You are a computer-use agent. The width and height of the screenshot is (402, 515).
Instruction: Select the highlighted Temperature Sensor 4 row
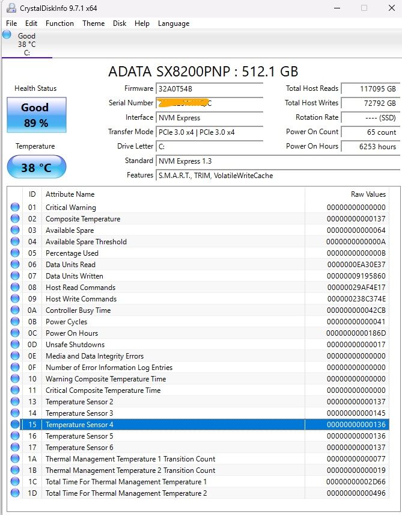[204, 424]
